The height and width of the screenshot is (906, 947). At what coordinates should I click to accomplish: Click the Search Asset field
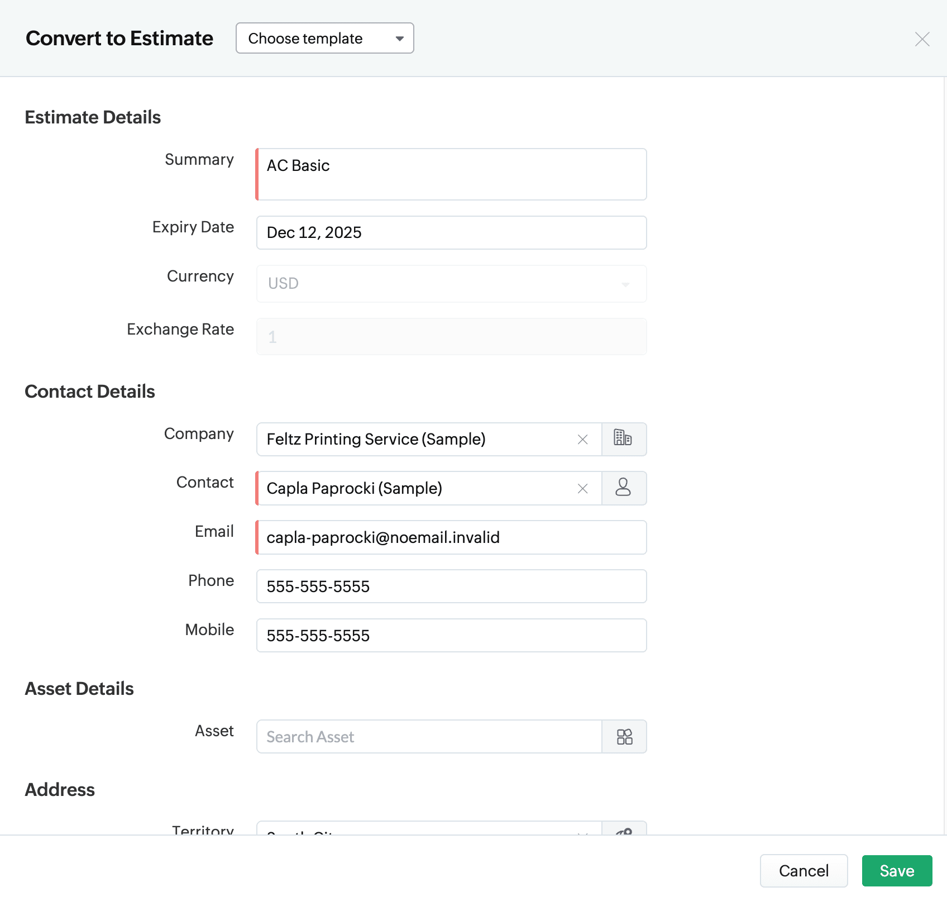428,737
